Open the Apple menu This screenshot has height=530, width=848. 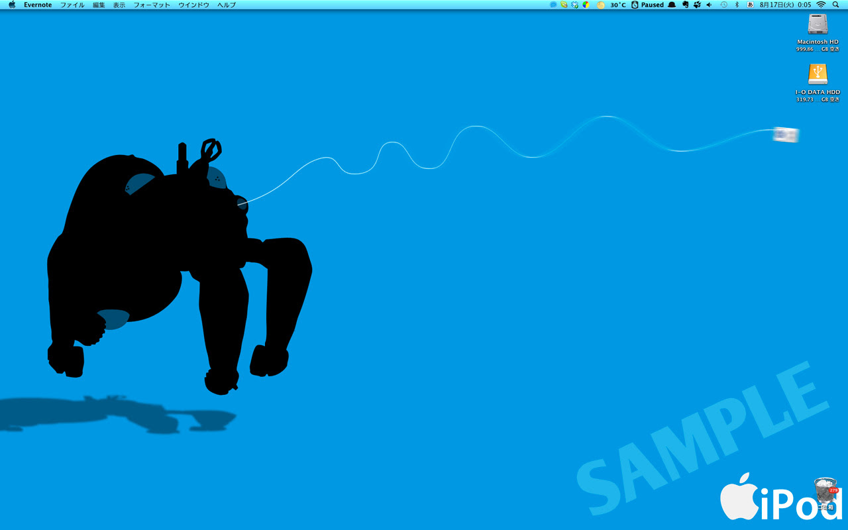12,5
